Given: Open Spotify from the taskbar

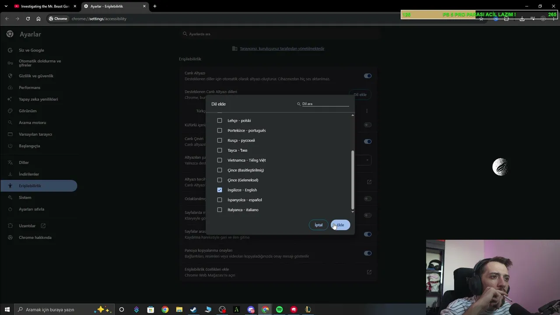Looking at the screenshot, I should [x=279, y=310].
